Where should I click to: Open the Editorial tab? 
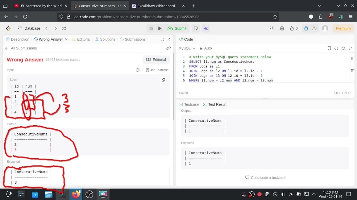point(81,39)
